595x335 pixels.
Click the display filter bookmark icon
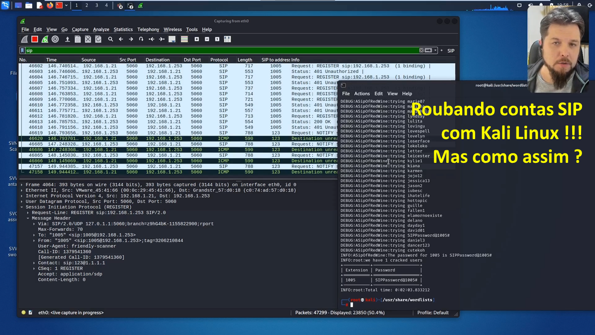(22, 50)
